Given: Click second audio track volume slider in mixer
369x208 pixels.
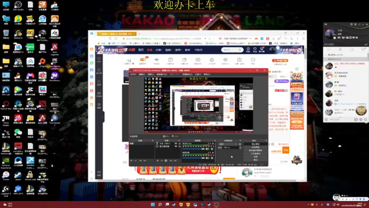Looking at the screenshot, I should coord(193,158).
